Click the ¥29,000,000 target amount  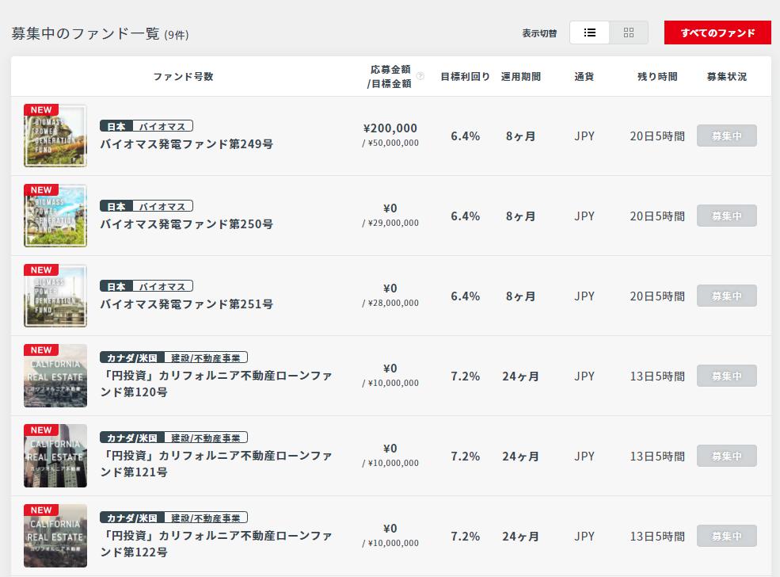point(394,223)
